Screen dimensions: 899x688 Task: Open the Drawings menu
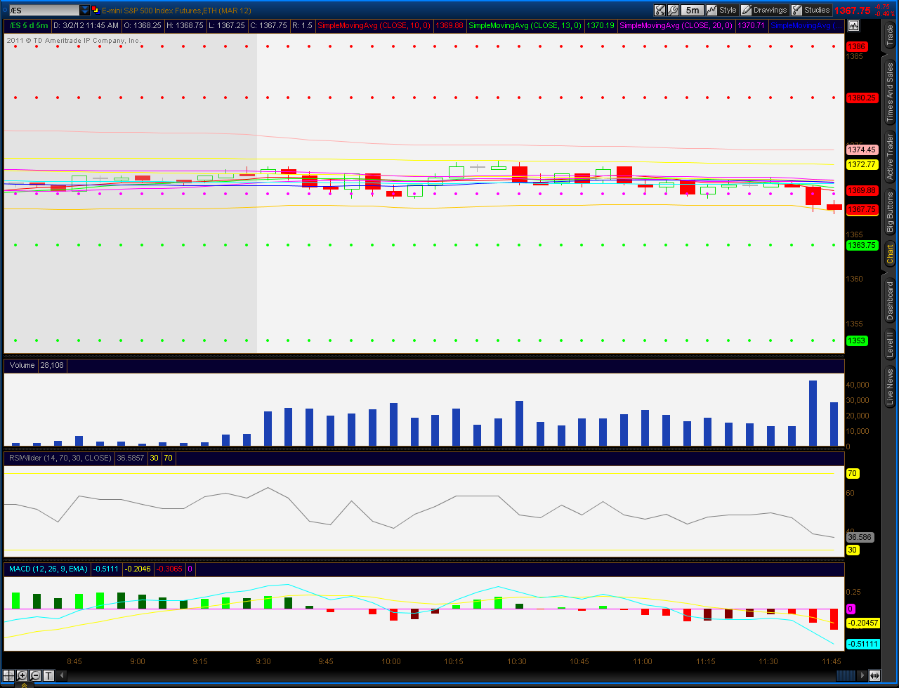coord(764,10)
